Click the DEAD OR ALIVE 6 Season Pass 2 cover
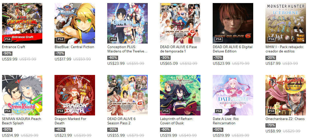Screen dimensions: 310x140 coord(127,95)
